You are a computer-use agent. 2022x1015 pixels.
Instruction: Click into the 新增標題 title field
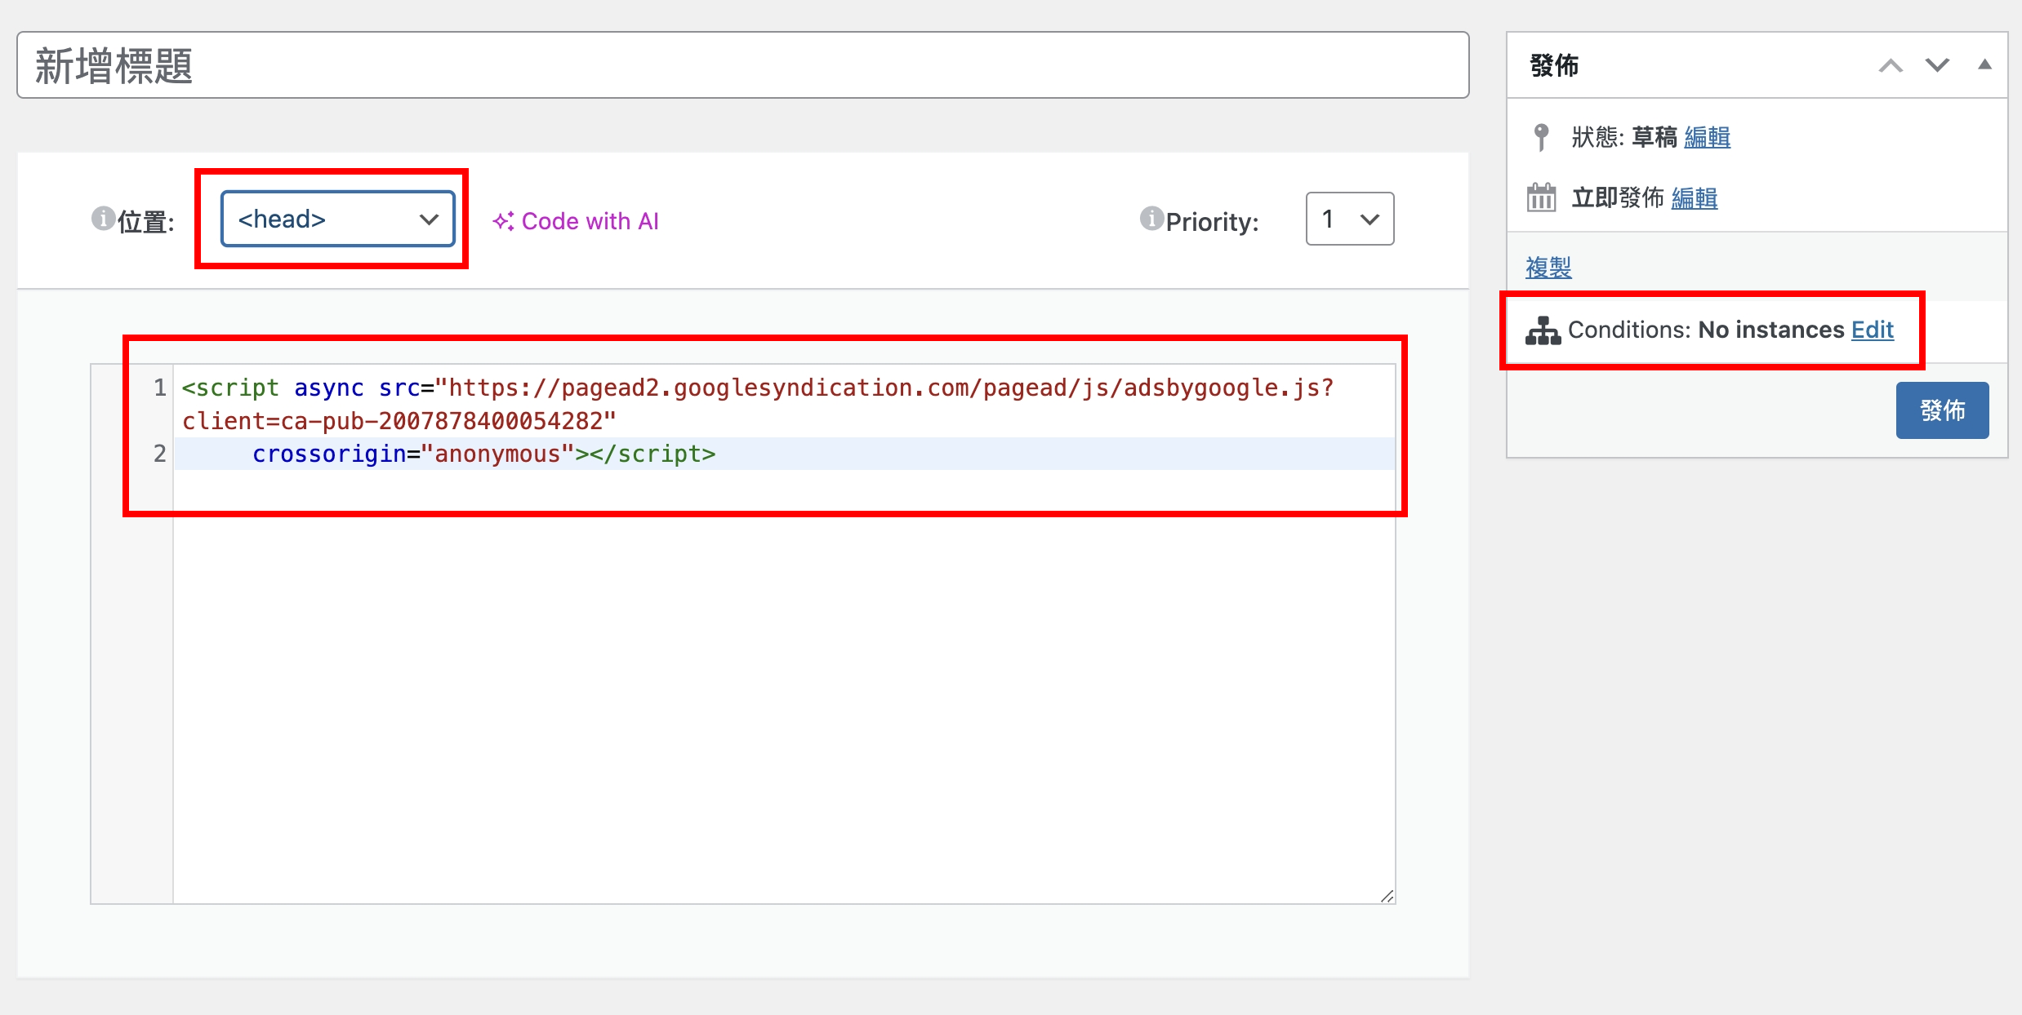tap(743, 65)
